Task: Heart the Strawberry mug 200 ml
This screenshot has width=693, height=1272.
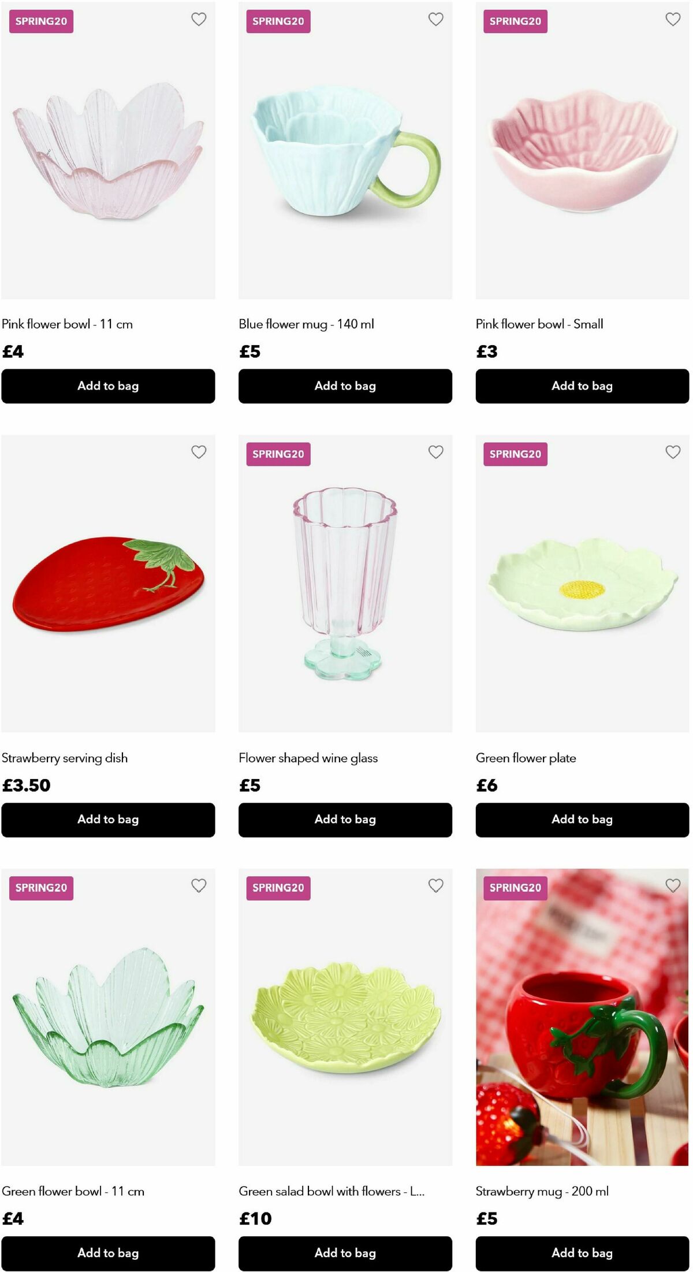Action: pyautogui.click(x=673, y=885)
